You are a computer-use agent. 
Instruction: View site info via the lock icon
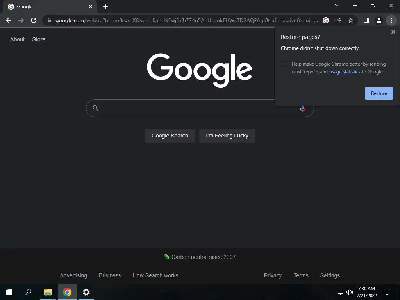click(49, 20)
